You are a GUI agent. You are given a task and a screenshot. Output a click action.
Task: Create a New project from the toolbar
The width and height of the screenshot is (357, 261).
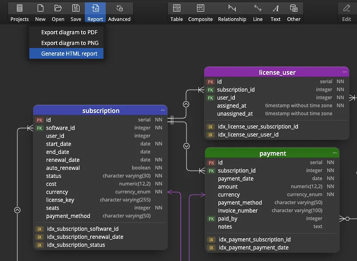[40, 12]
